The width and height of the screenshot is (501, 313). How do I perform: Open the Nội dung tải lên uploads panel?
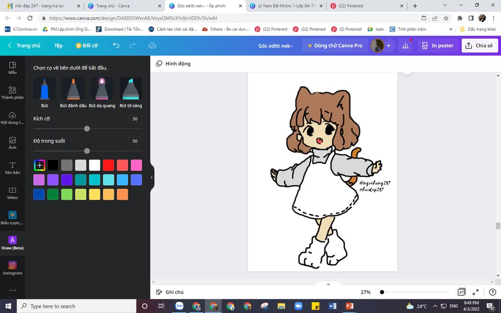(12, 118)
